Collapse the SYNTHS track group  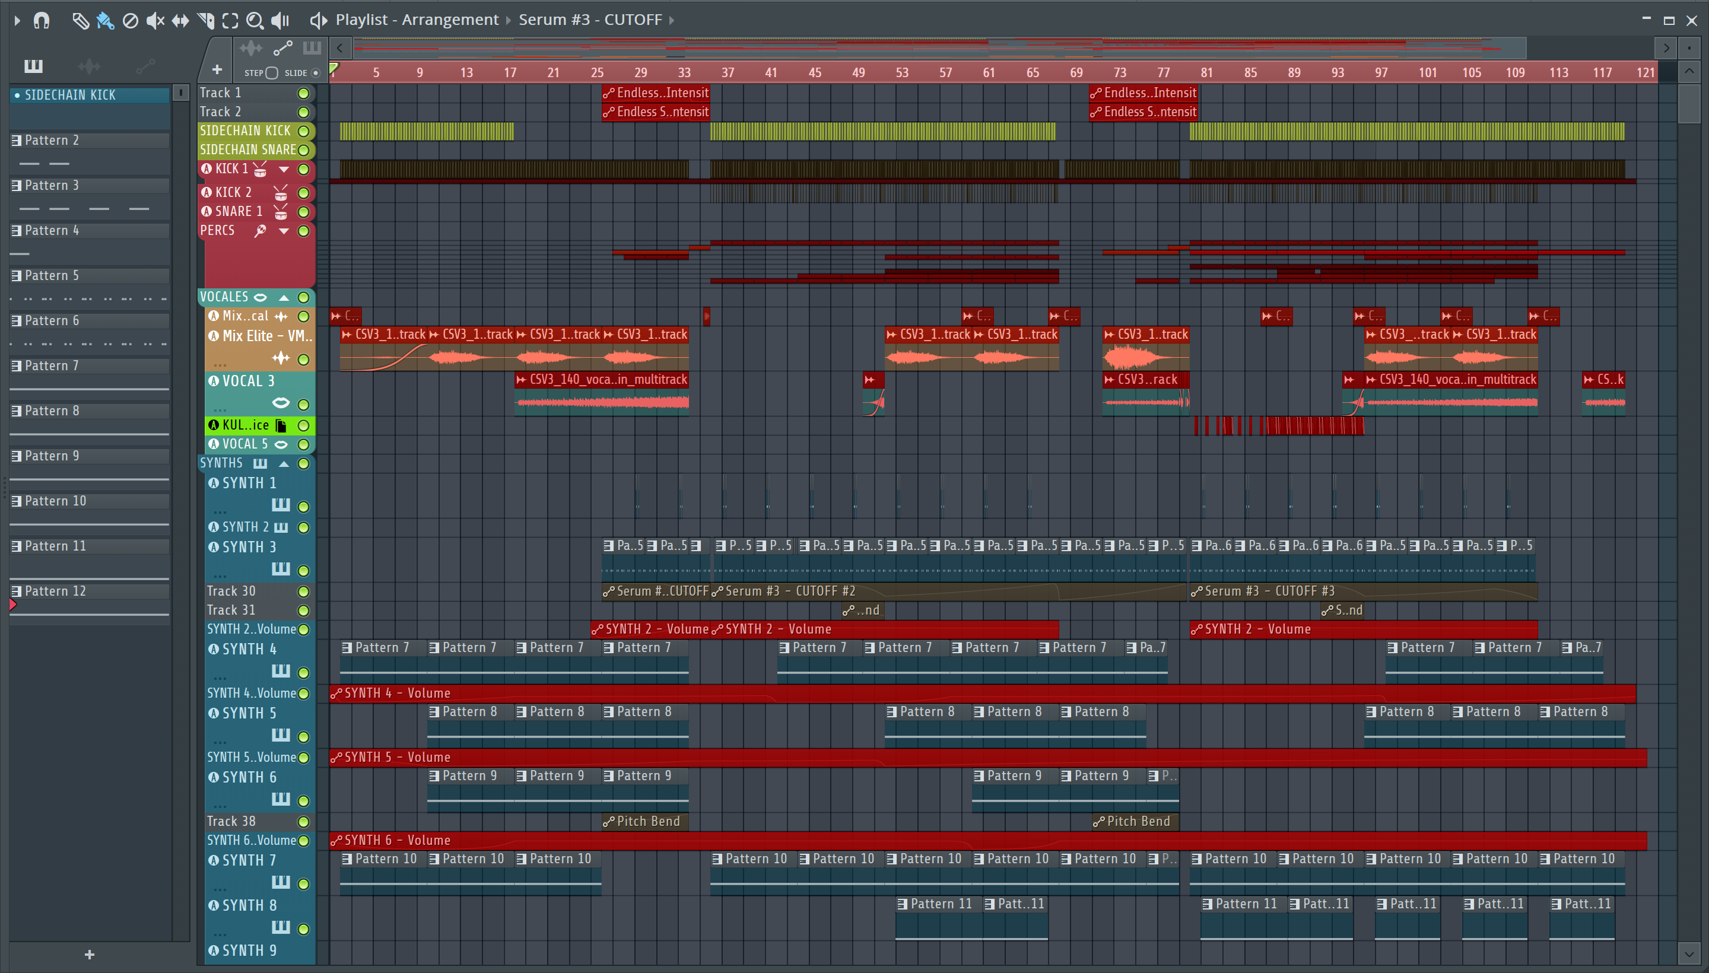pyautogui.click(x=284, y=463)
